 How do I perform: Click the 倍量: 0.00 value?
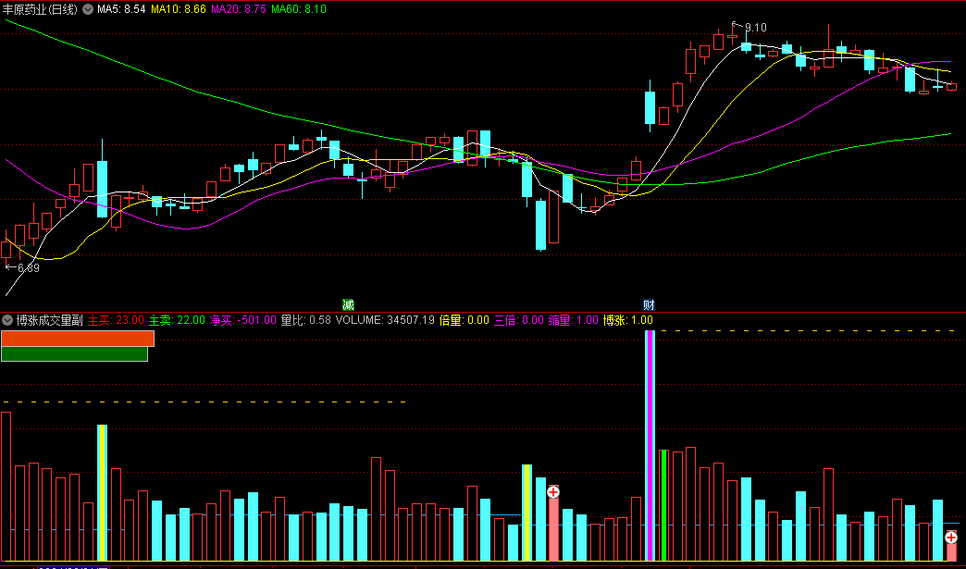(464, 320)
